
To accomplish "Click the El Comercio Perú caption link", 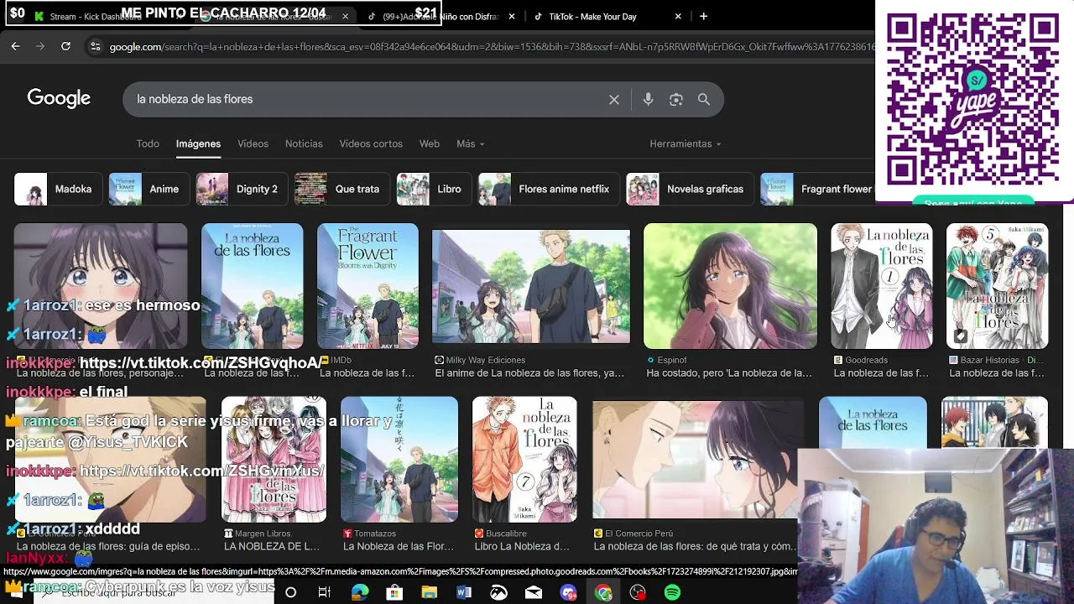I will pos(696,546).
